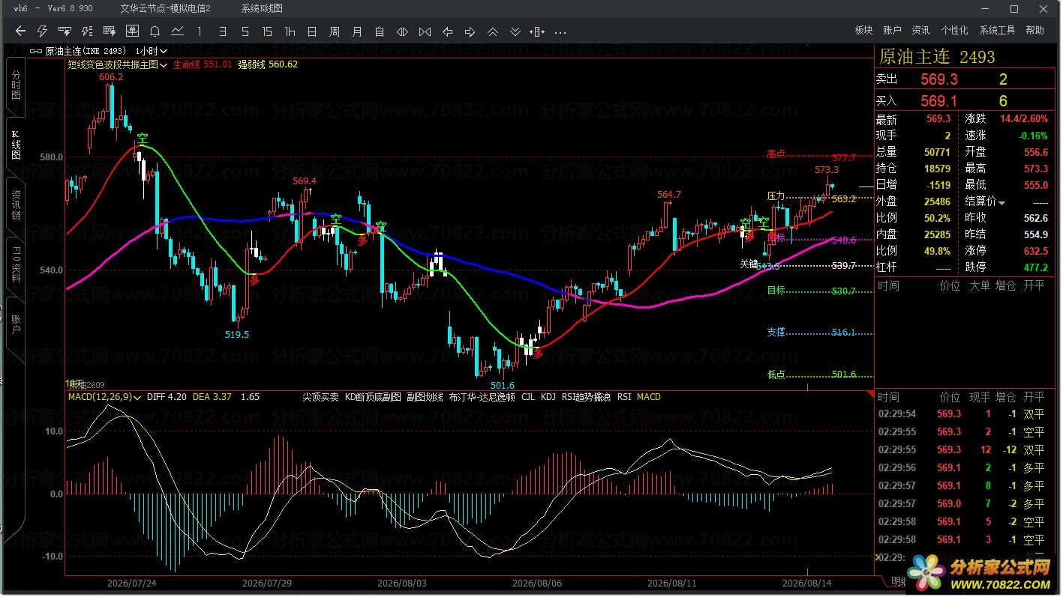Switch to 3-minute period
This screenshot has width=1063, height=597.
222,31
